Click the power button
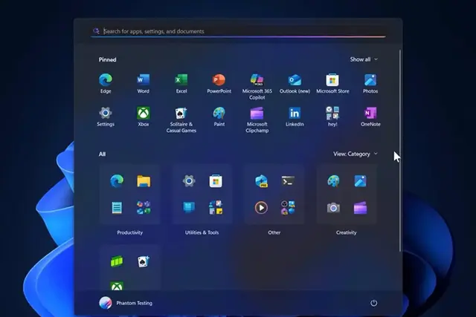Image resolution: width=476 pixels, height=317 pixels. [373, 303]
